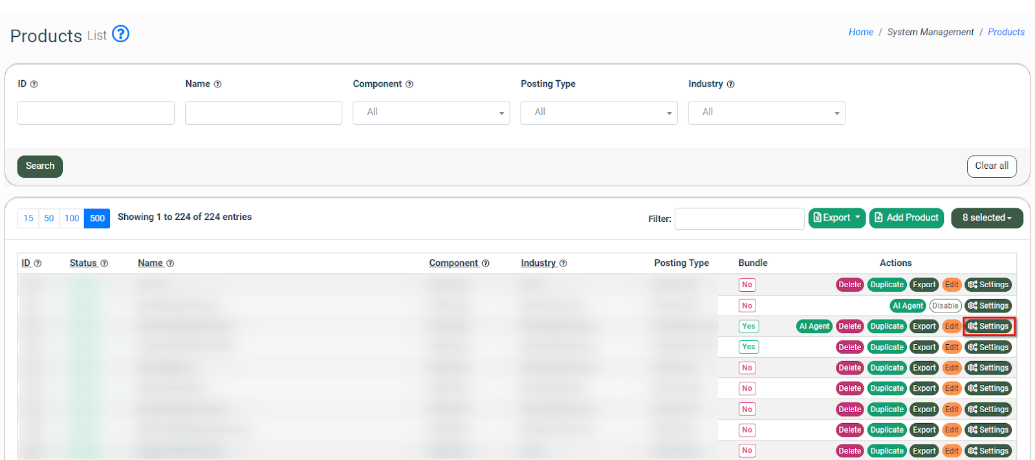Click the table Filter text field
Image resolution: width=1035 pixels, height=460 pixels.
tap(739, 219)
